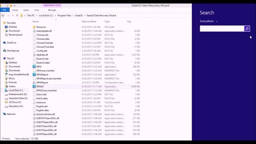Click the dbghelp.dll file icon
The height and width of the screenshot is (144, 256).
point(34,55)
